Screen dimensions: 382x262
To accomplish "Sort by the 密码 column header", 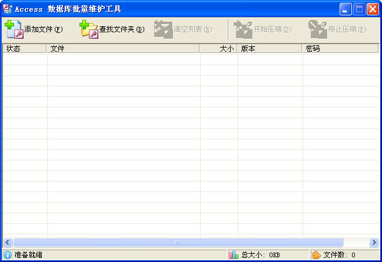I will click(340, 49).
